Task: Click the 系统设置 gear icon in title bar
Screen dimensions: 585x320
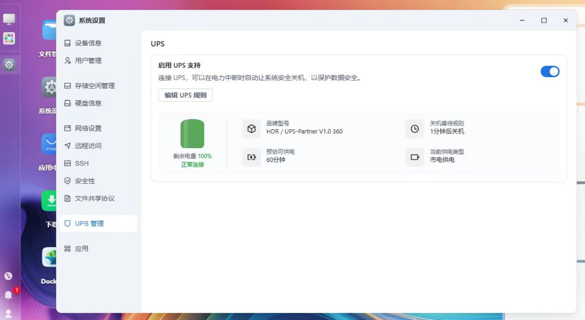Action: [x=69, y=20]
